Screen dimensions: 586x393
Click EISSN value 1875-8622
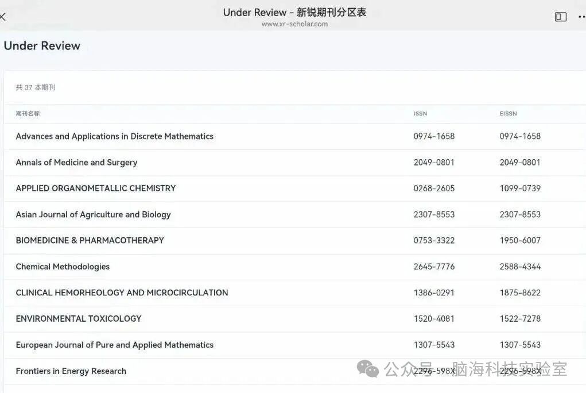coord(520,292)
